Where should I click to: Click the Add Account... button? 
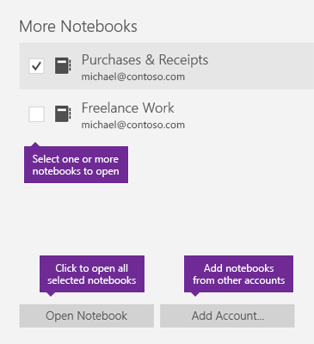(x=227, y=316)
